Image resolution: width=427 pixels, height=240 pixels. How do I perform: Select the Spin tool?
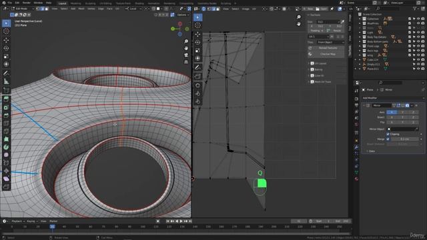[6, 147]
